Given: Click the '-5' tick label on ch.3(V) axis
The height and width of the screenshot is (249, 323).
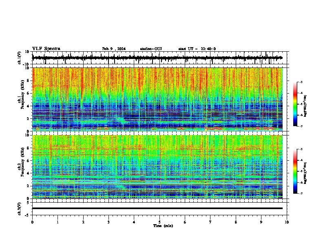Looking at the screenshot, I should (27, 215).
